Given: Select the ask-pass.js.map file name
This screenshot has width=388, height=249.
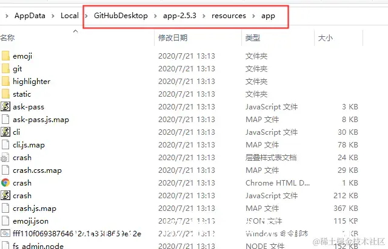Looking at the screenshot, I should coord(41,120).
